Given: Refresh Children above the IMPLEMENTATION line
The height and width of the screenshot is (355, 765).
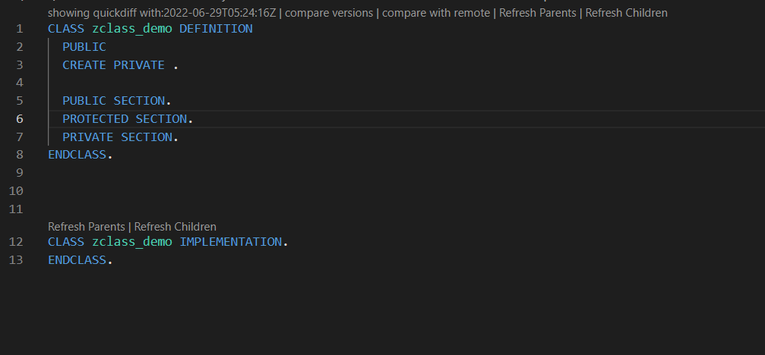Looking at the screenshot, I should 175,227.
